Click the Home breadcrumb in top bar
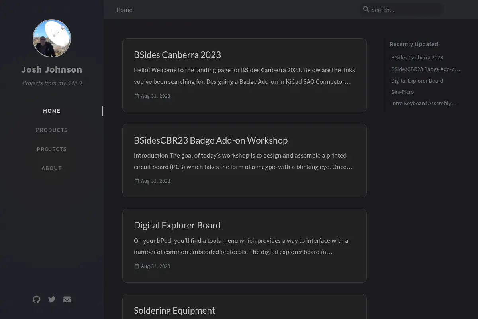 [x=124, y=10]
